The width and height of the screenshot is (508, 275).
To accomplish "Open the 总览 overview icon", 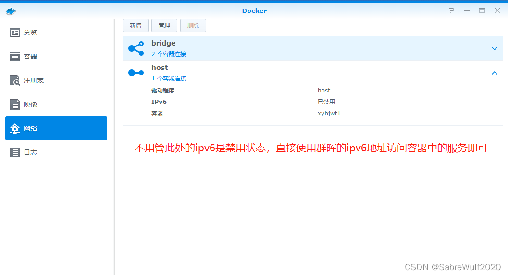I will coord(14,33).
